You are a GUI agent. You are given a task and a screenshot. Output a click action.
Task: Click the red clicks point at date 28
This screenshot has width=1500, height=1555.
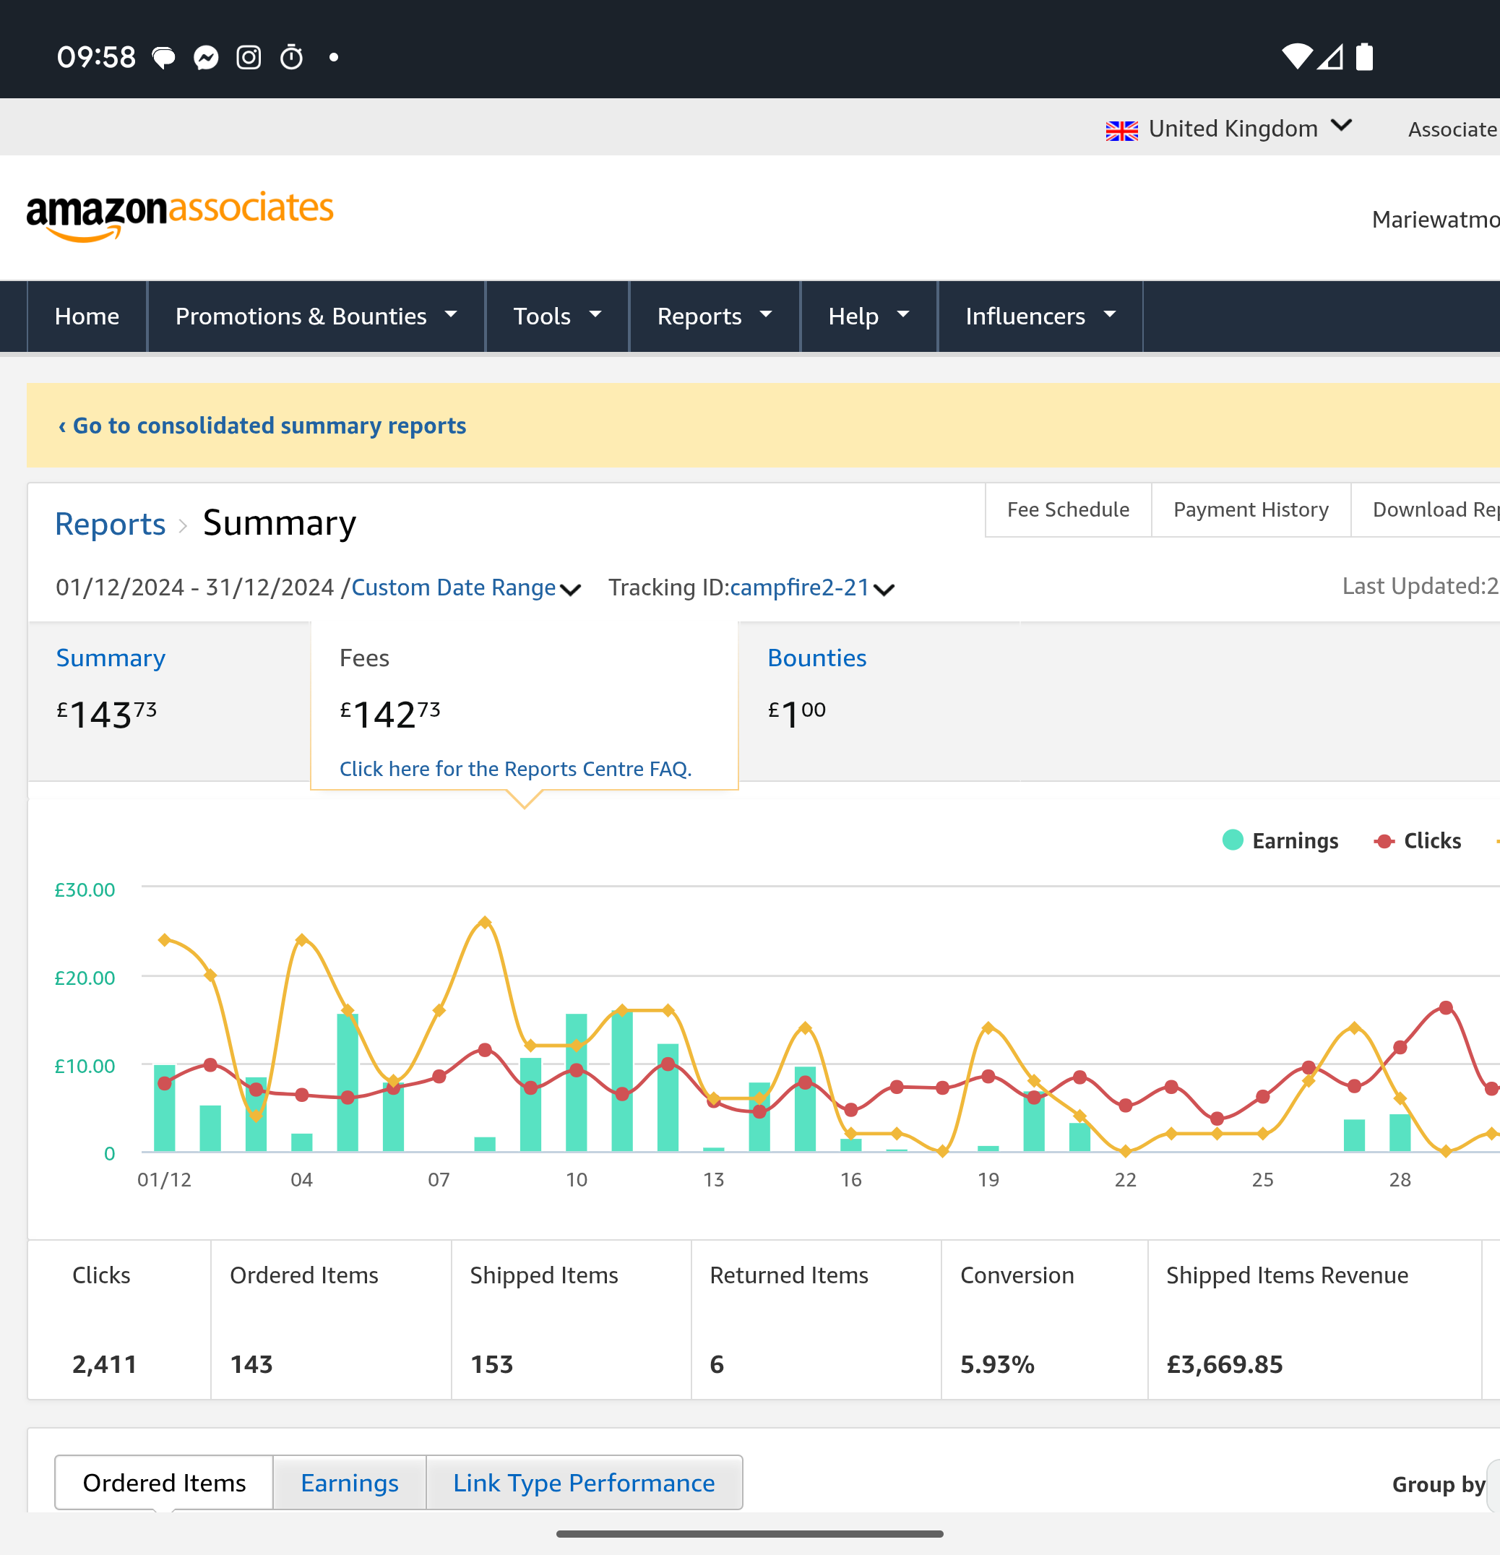(1401, 1047)
